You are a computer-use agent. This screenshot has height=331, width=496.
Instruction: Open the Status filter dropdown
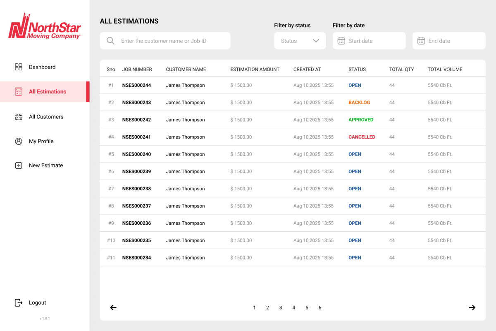[x=300, y=41]
